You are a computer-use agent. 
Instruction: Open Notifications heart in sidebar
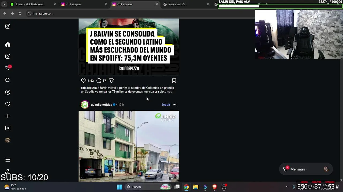[8, 104]
